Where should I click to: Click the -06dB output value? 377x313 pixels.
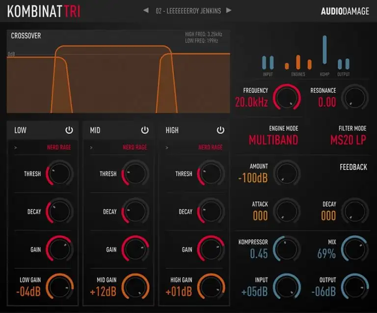[323, 291]
